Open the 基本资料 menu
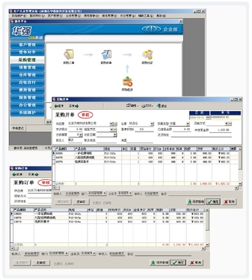The width and height of the screenshot is (252, 280). click(x=37, y=16)
